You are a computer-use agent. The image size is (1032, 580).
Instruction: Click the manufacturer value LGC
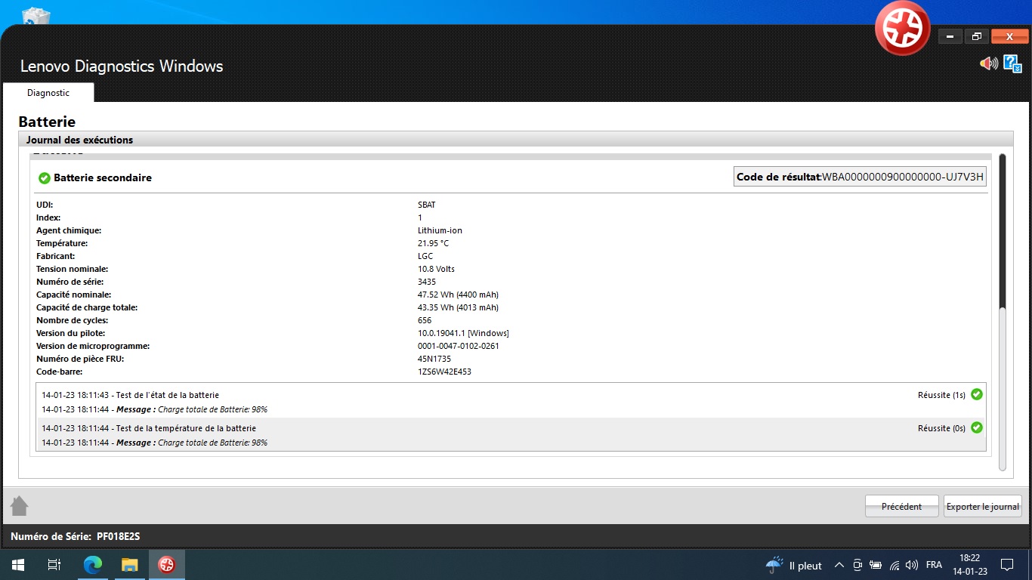point(425,256)
